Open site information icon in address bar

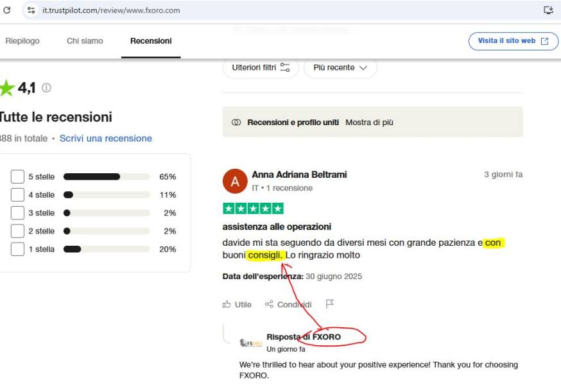[x=31, y=10]
